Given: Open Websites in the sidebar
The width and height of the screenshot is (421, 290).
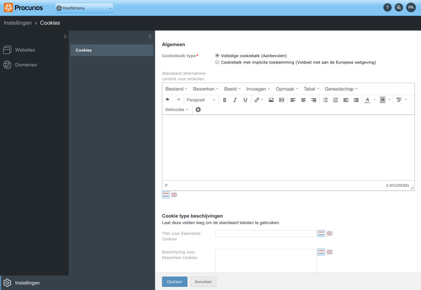Looking at the screenshot, I should (x=25, y=50).
